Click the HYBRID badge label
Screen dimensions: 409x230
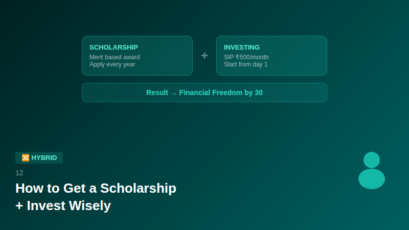click(x=44, y=158)
